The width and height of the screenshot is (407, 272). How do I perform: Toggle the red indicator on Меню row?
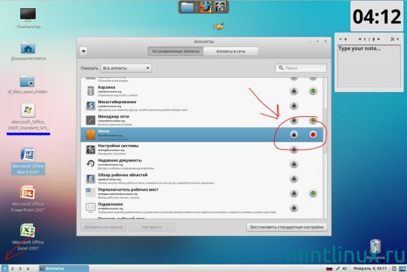(x=313, y=135)
